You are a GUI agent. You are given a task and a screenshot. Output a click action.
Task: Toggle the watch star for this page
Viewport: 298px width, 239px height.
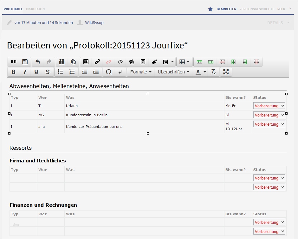pyautogui.click(x=210, y=9)
